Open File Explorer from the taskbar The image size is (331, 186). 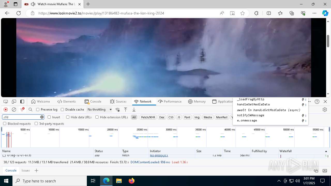[119, 181]
